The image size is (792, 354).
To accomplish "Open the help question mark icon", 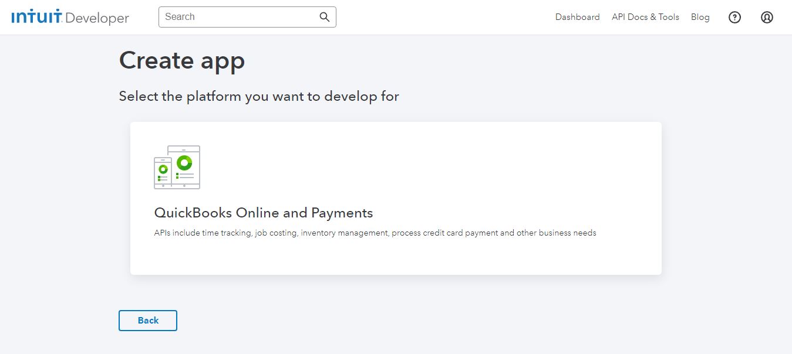I will (x=734, y=18).
